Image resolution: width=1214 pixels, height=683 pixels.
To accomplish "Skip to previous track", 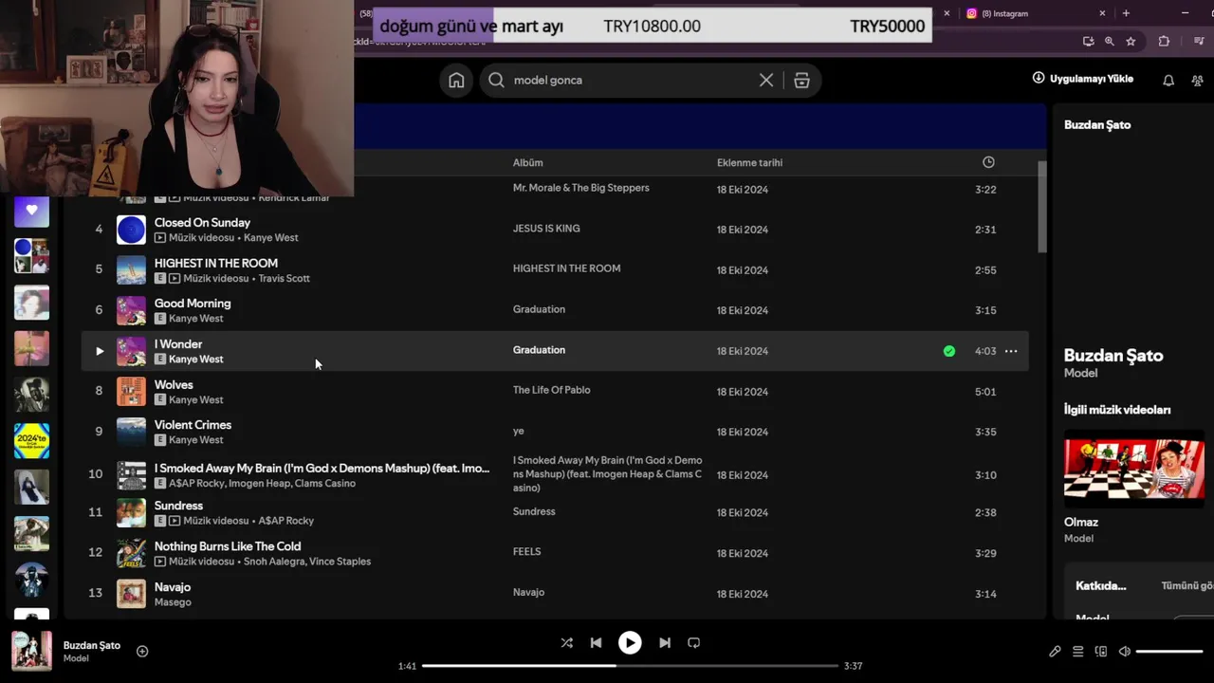I will click(x=596, y=643).
